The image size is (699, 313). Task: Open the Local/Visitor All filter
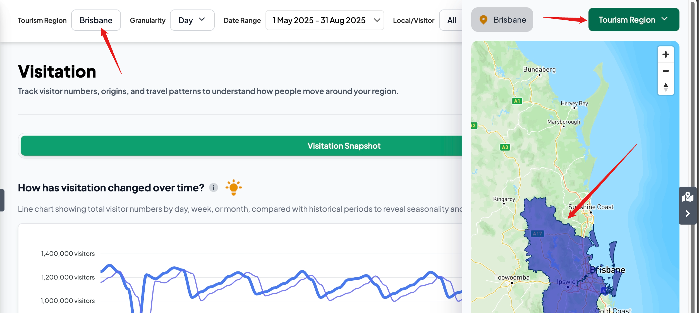tap(451, 20)
